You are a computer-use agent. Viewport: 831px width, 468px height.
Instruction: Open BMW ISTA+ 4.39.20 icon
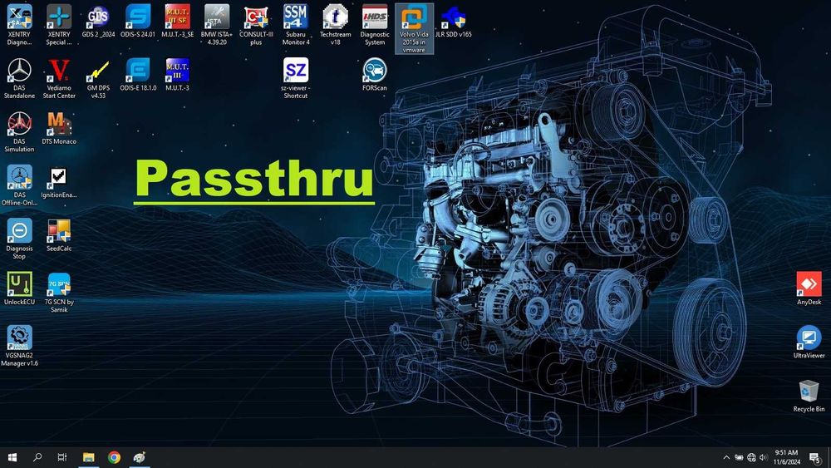217,24
